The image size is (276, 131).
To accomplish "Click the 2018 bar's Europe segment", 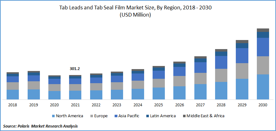I will tap(13, 86).
